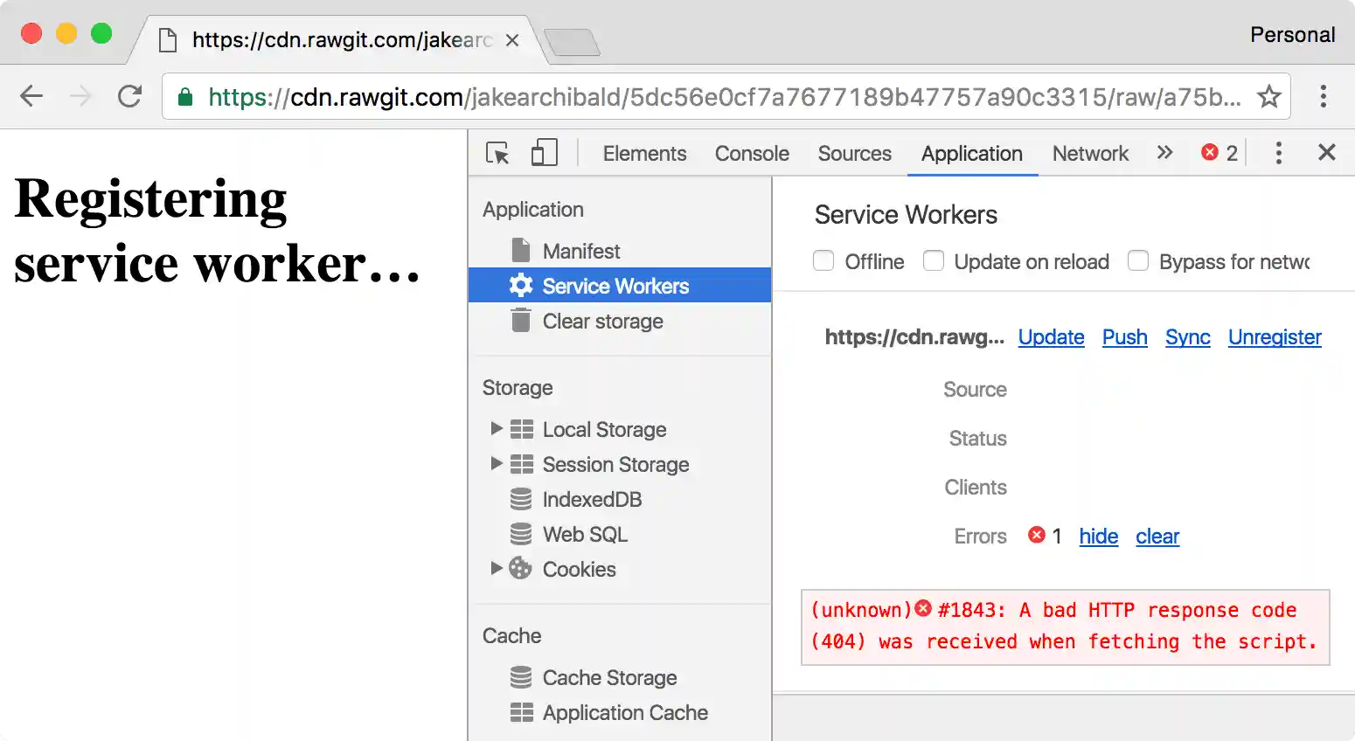1355x741 pixels.
Task: Open the DevTools options menu
Action: pyautogui.click(x=1278, y=152)
